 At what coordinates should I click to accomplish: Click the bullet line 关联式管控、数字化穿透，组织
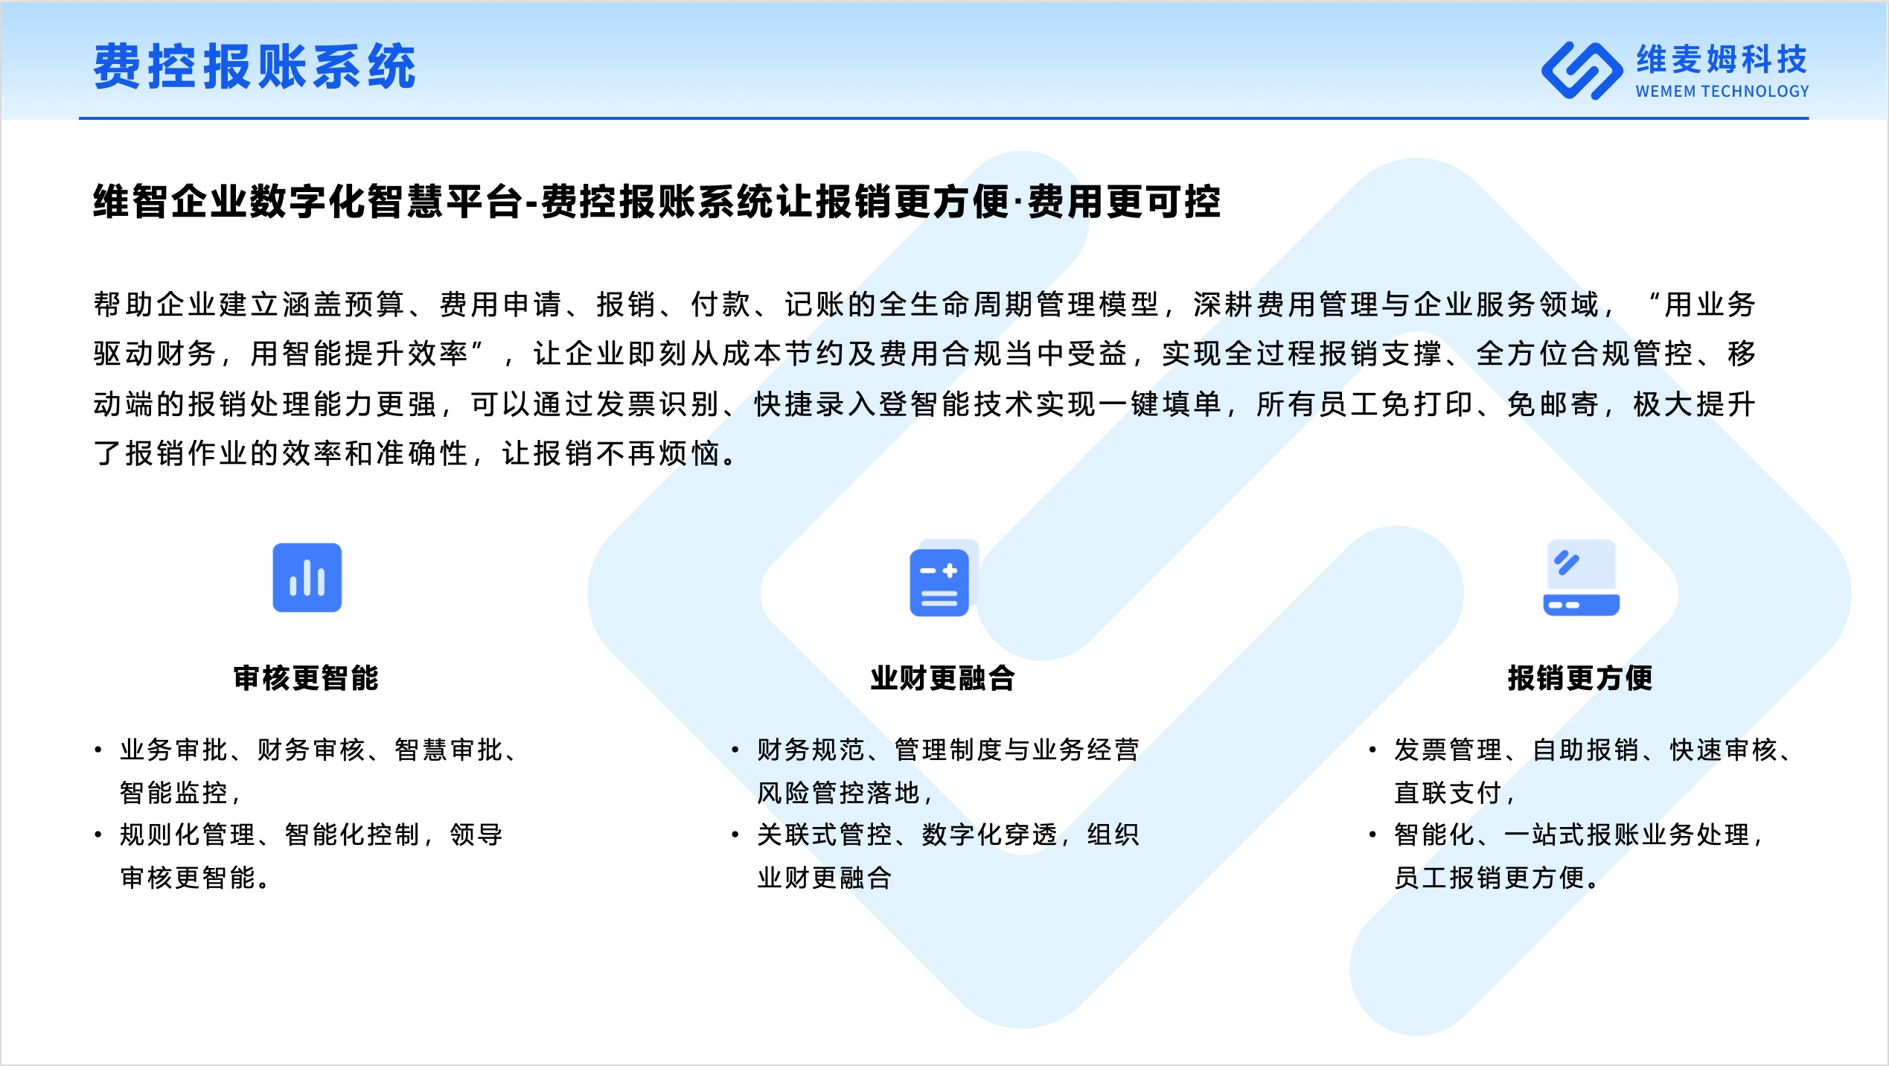(948, 835)
